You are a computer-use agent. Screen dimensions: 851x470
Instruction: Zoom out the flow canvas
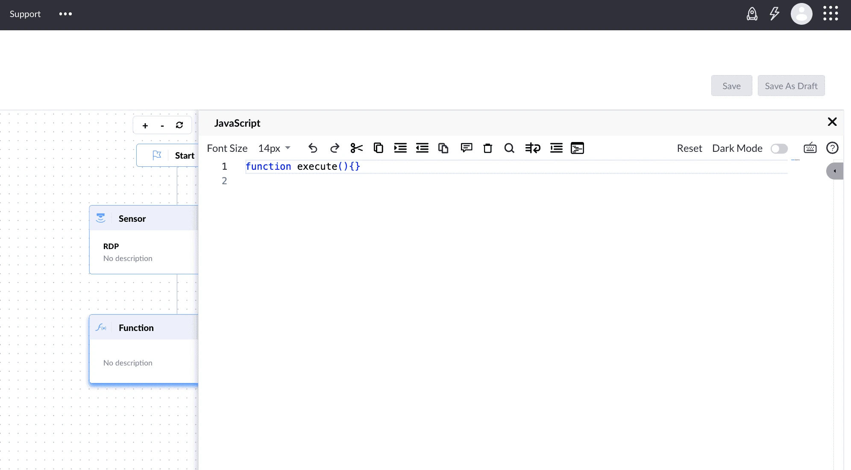162,125
